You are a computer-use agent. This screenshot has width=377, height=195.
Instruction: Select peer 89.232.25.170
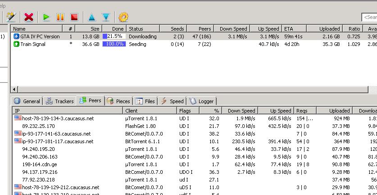38,126
